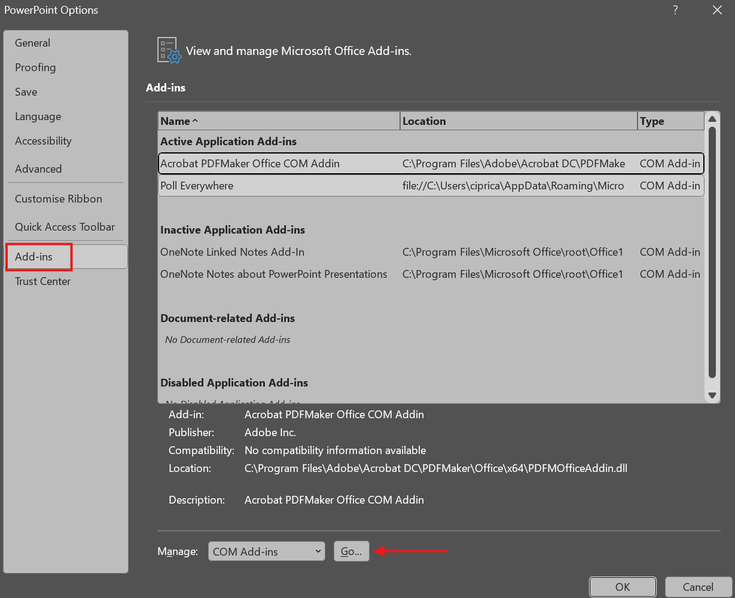Click the Help question mark icon

click(675, 10)
